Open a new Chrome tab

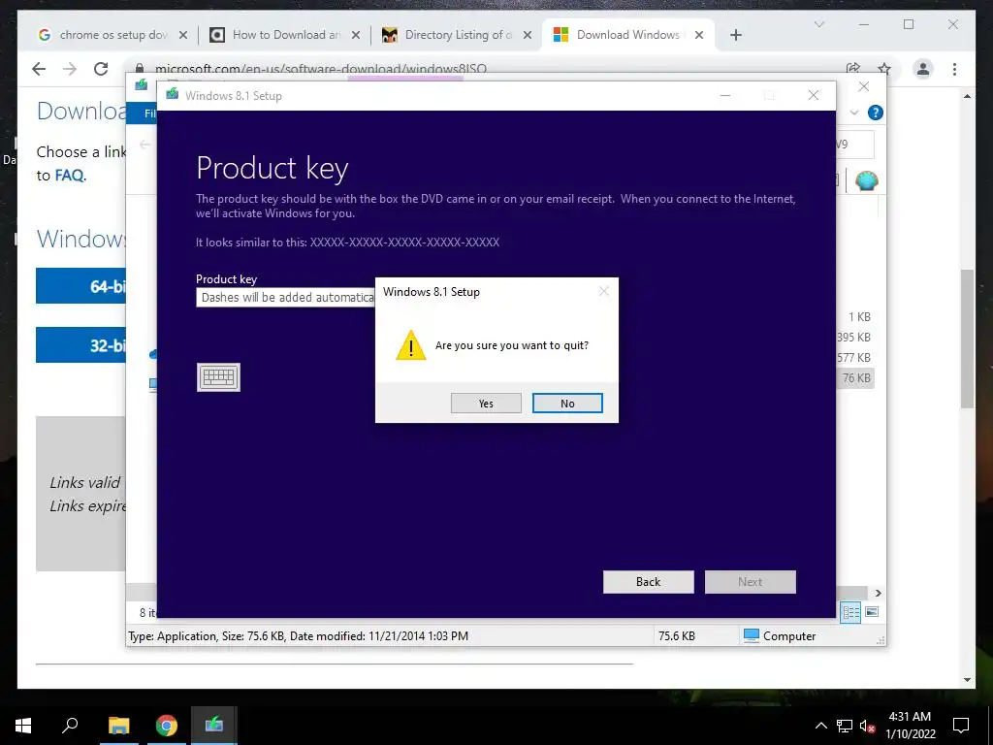coord(735,35)
